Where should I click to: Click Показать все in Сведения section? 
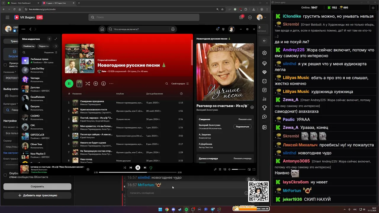pyautogui.click(x=245, y=119)
